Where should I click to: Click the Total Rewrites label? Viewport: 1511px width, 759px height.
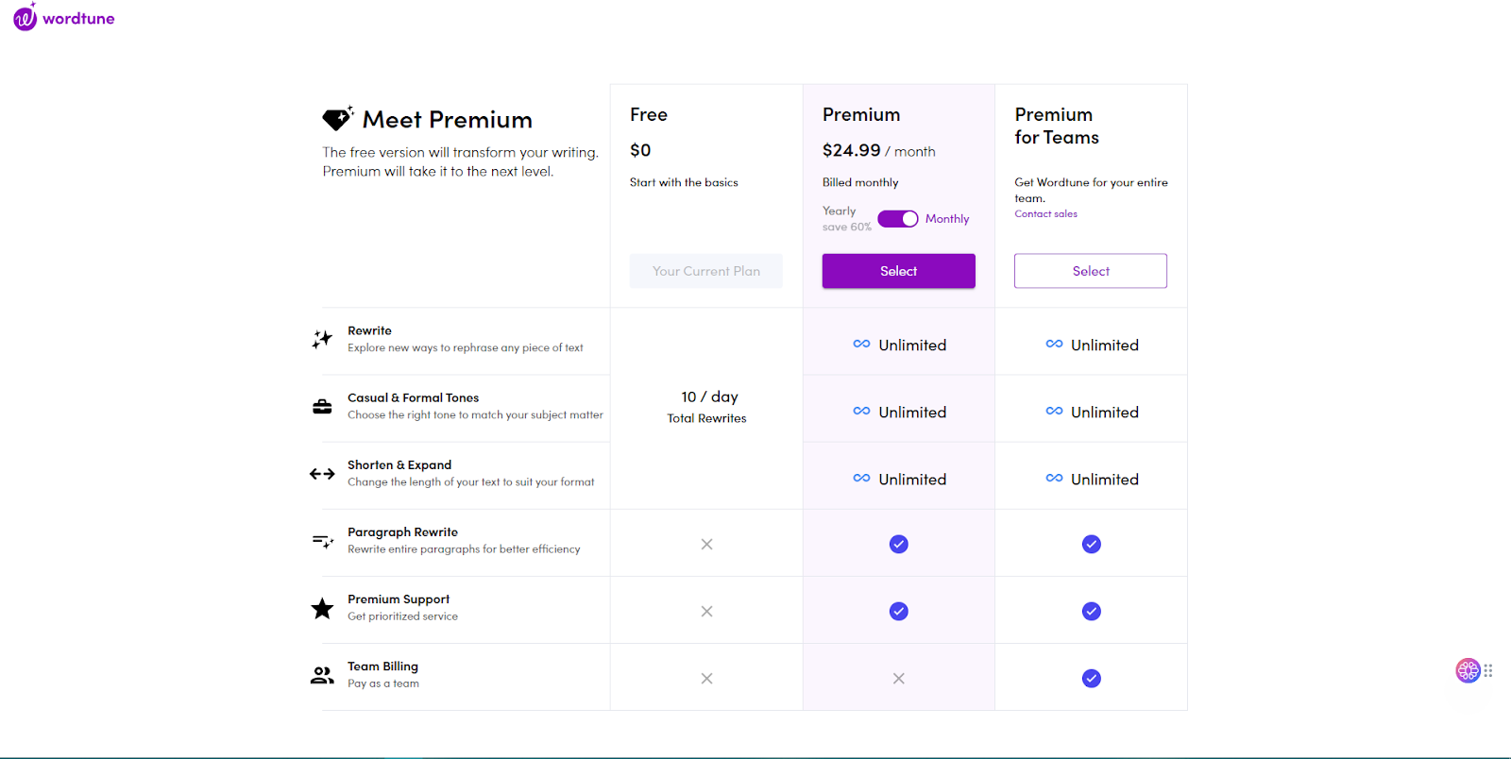(707, 418)
